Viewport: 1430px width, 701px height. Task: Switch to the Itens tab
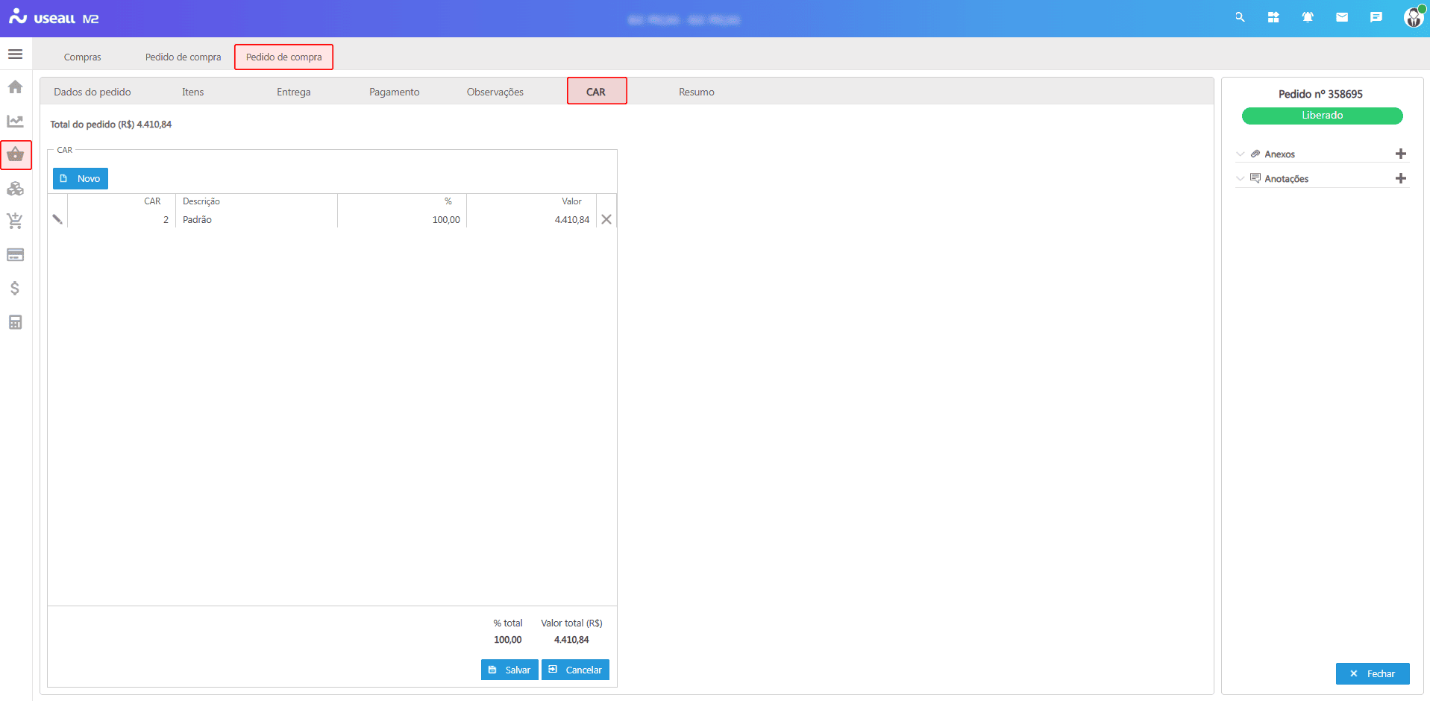(x=192, y=92)
